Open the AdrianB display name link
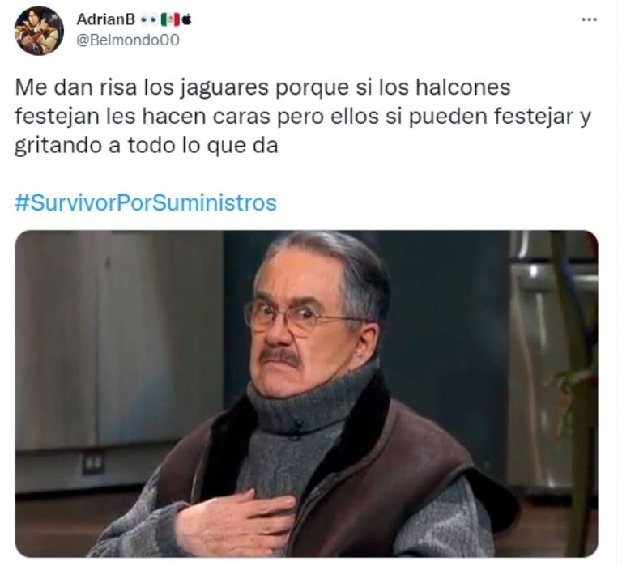622x566 pixels. pyautogui.click(x=105, y=19)
